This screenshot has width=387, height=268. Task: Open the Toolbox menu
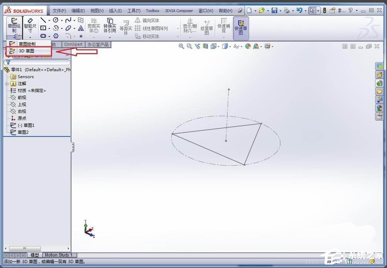point(152,10)
